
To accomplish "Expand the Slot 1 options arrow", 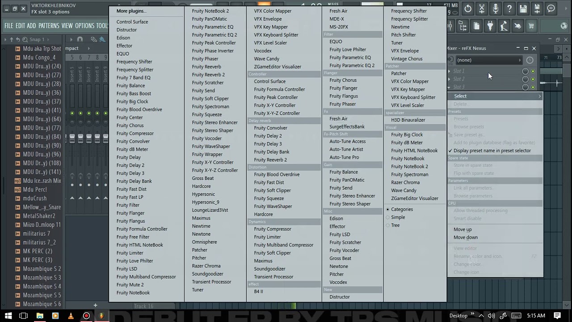I will [x=449, y=71].
